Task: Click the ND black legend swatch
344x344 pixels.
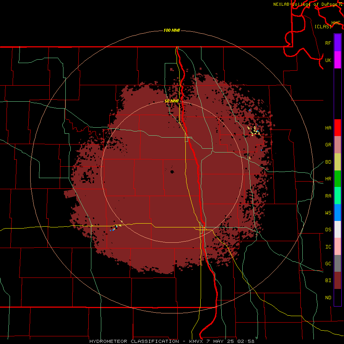Action: point(338,297)
